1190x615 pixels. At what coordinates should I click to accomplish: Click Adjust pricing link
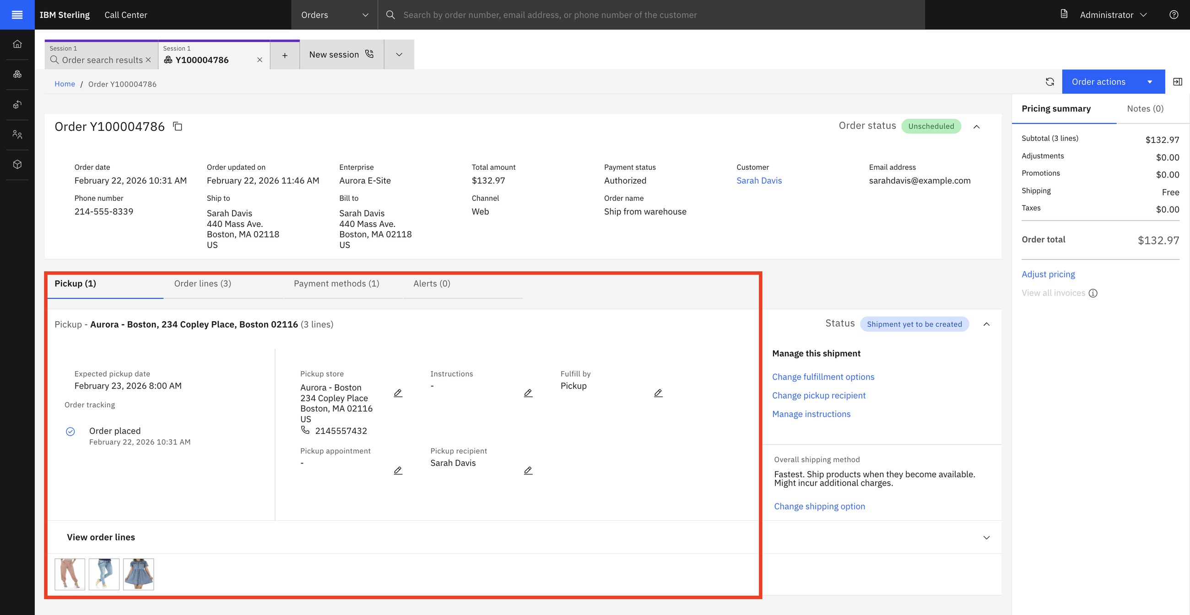coord(1048,274)
